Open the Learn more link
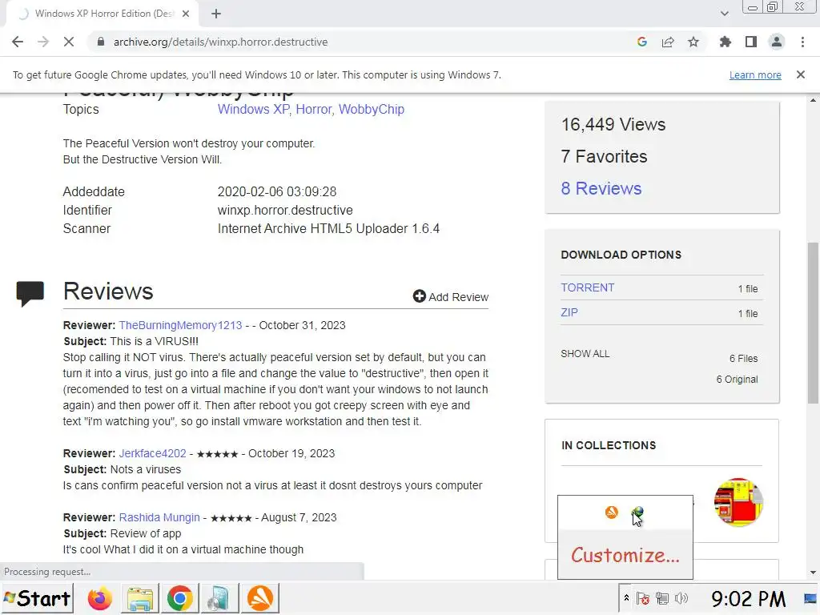Screen dimensions: 820x615 [x=755, y=74]
